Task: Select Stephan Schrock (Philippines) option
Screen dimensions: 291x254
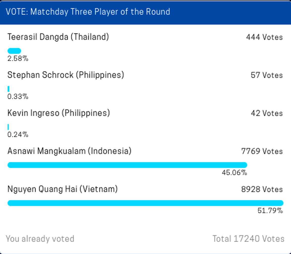Action: (x=66, y=75)
